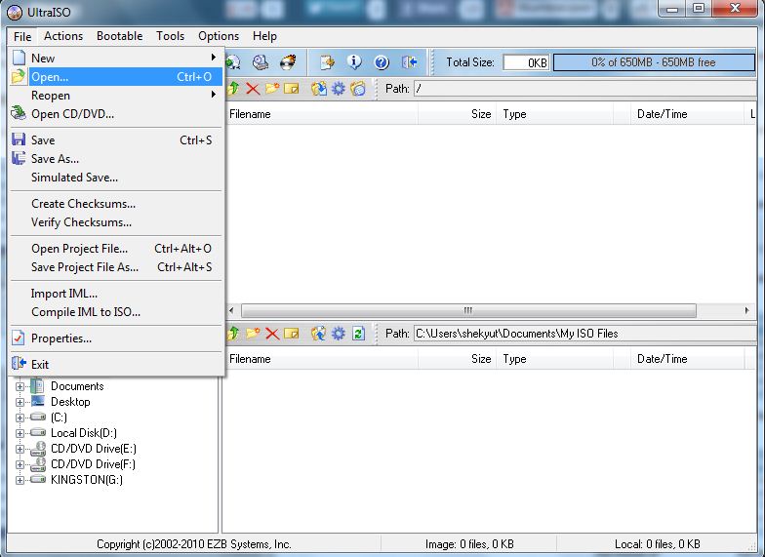The image size is (765, 557).
Task: Click the red X delete icon in upper image toolbar
Action: (253, 88)
